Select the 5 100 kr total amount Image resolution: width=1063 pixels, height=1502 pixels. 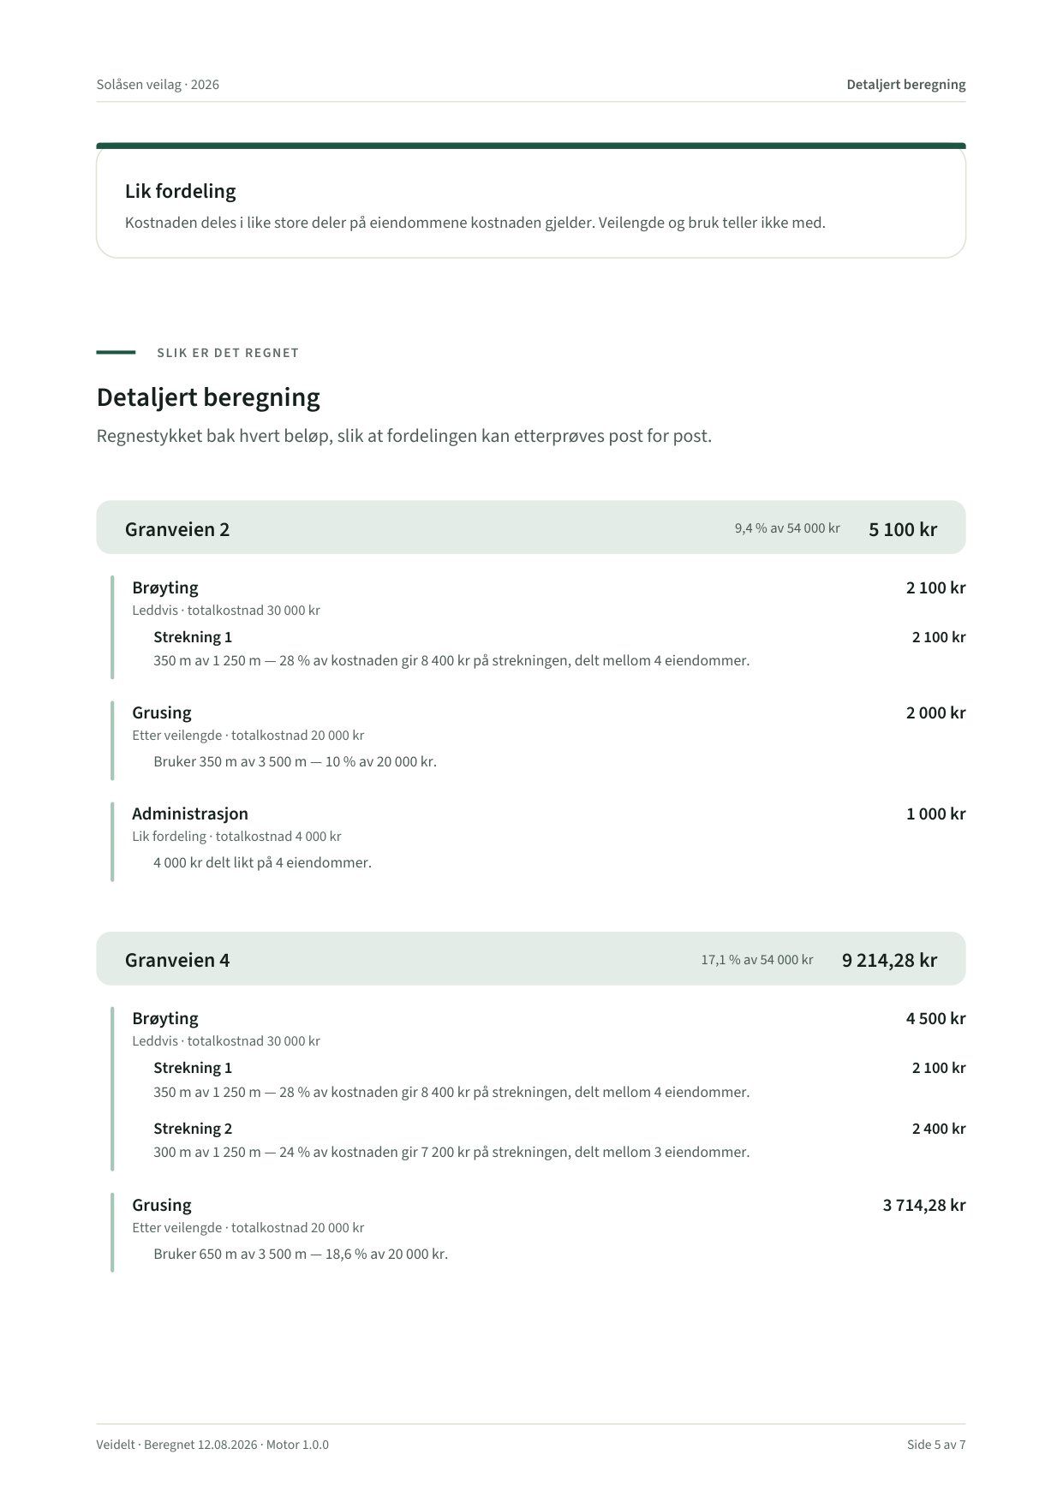(x=902, y=529)
